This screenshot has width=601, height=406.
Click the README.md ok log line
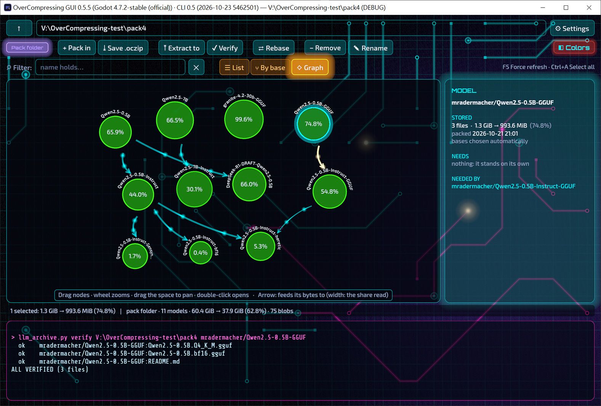click(x=99, y=361)
